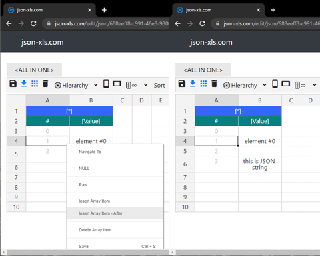Reload page in right browser window
Screen dimensions: 320x256
pos(203,23)
